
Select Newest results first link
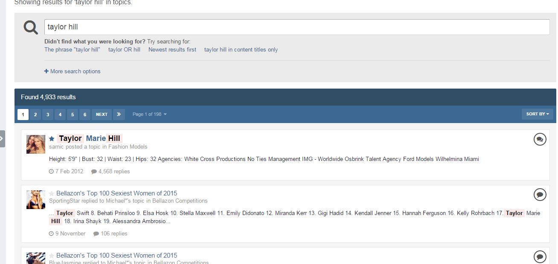[172, 50]
